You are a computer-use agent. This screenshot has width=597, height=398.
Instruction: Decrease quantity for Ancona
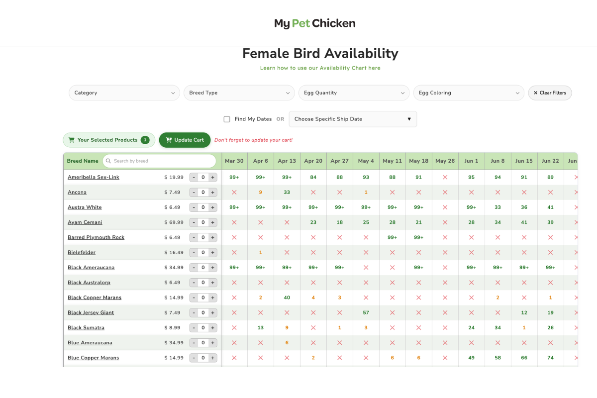[194, 193]
